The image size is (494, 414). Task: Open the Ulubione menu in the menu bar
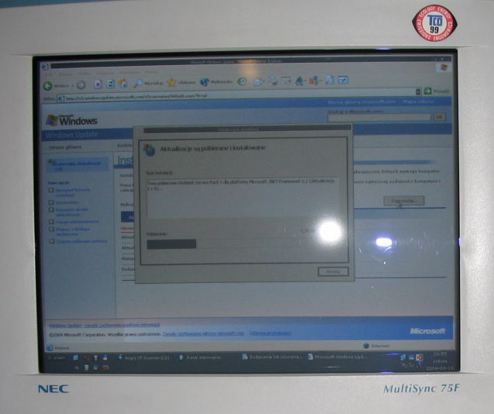[x=105, y=73]
